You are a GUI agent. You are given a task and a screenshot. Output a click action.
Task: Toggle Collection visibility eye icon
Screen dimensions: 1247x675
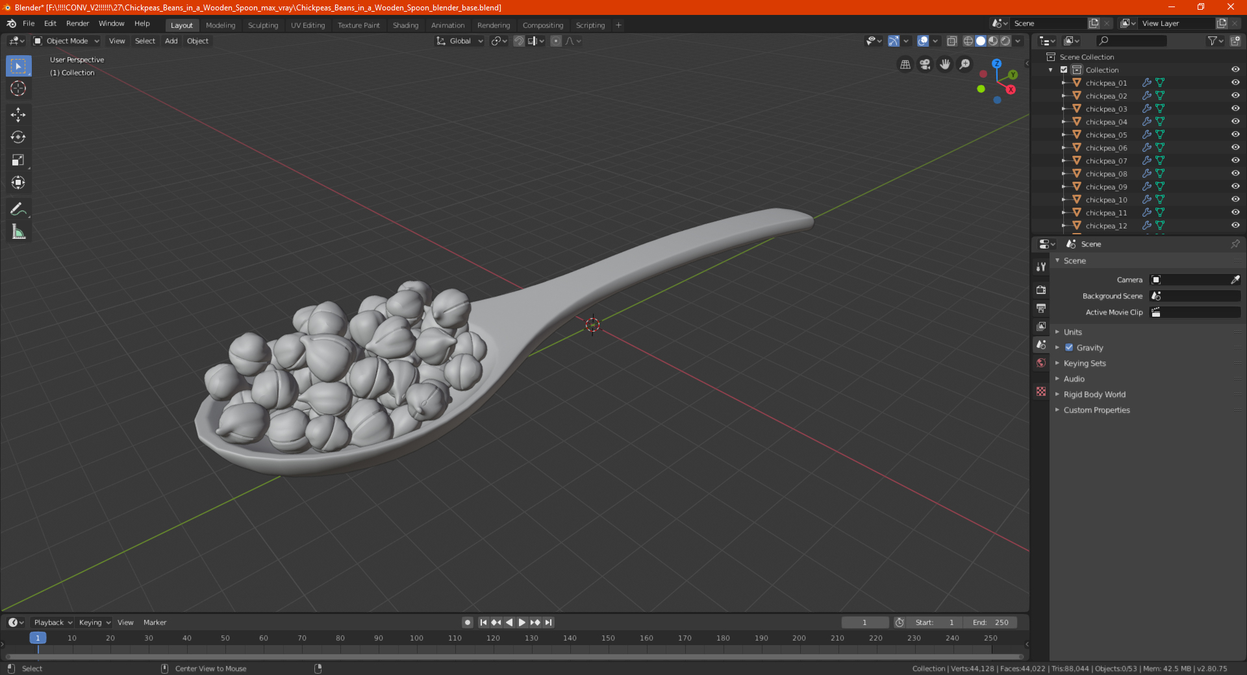click(1235, 69)
